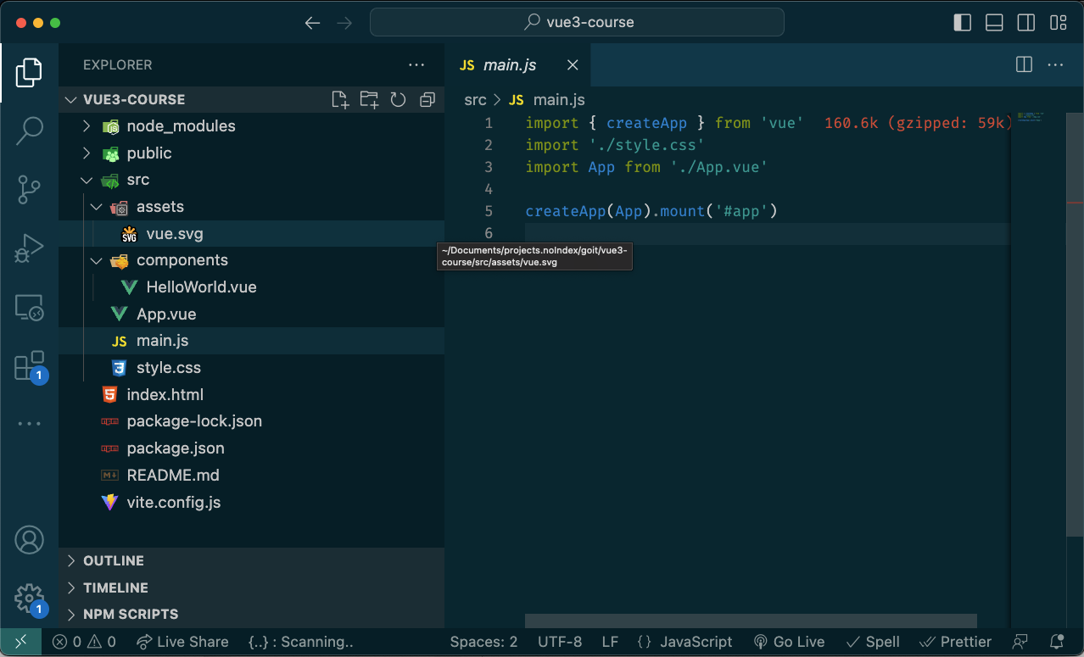Expand the OUTLINE section
This screenshot has width=1084, height=657.
114,561
